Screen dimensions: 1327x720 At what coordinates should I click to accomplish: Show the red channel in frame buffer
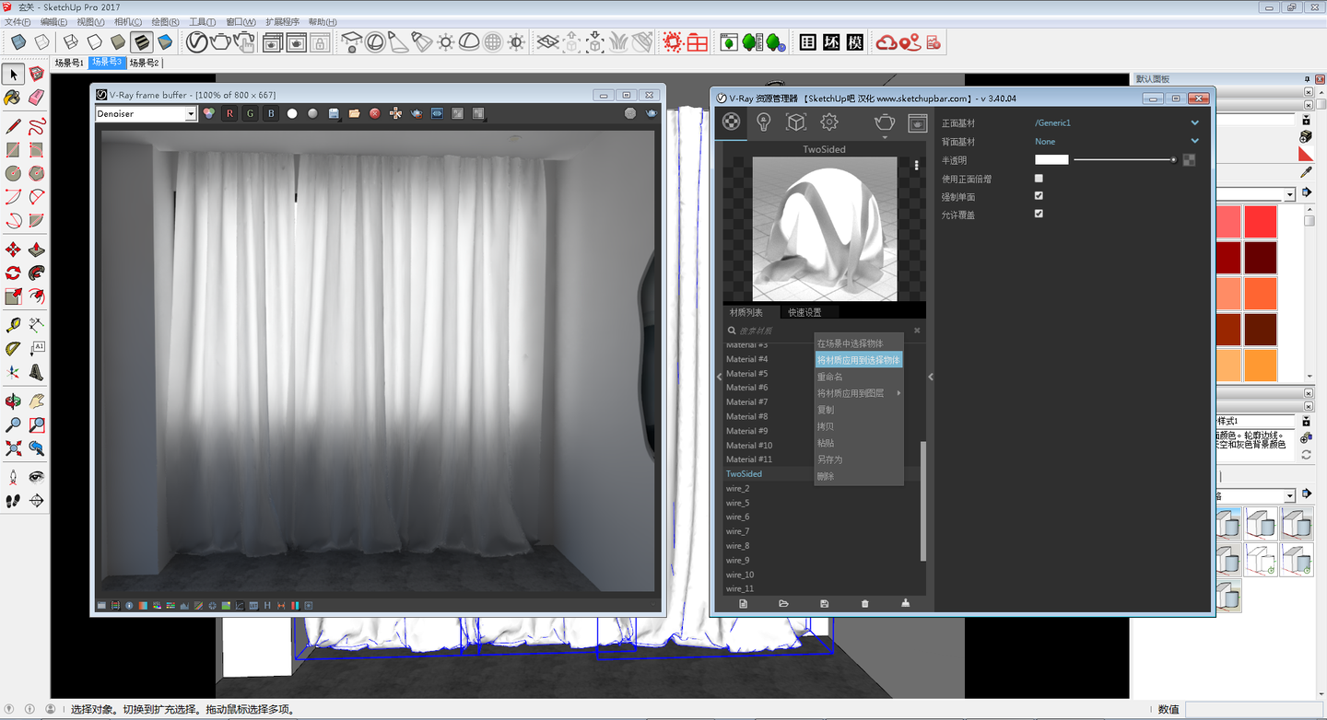(229, 113)
